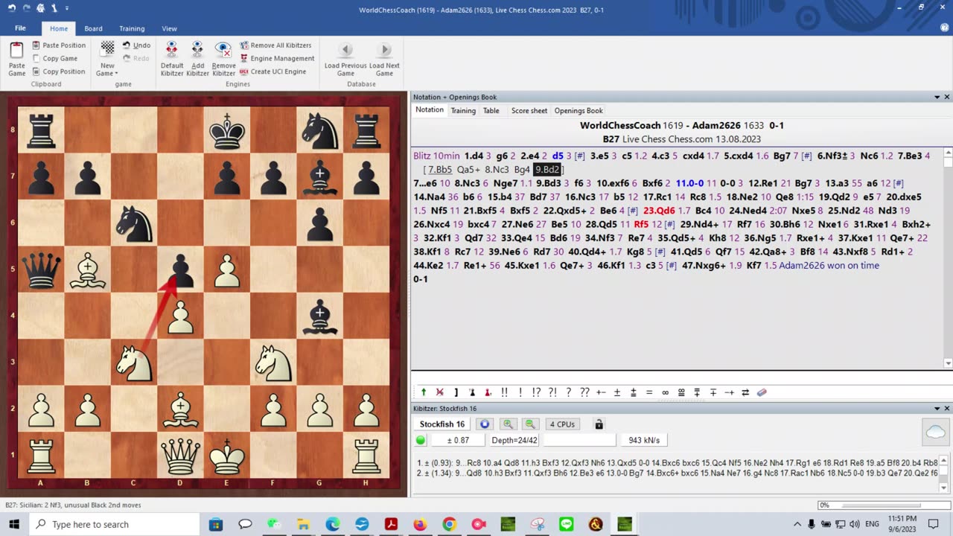
Task: Open the Notation tab
Action: [429, 110]
